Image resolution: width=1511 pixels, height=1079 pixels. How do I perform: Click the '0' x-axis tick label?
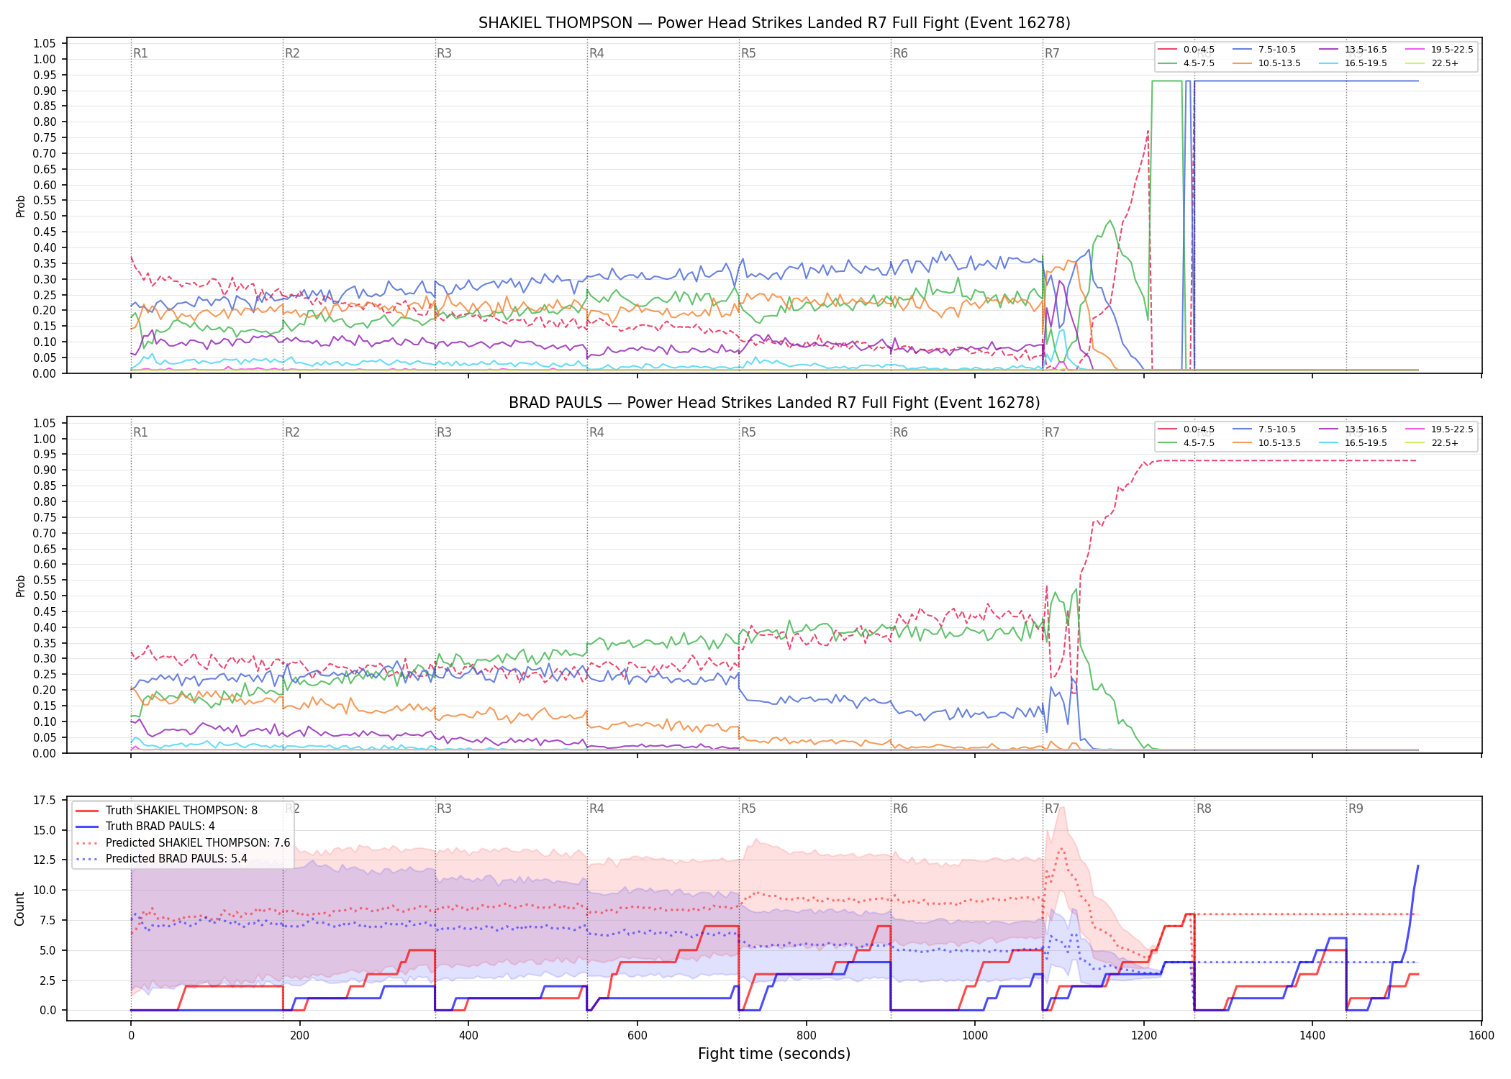pos(131,1036)
